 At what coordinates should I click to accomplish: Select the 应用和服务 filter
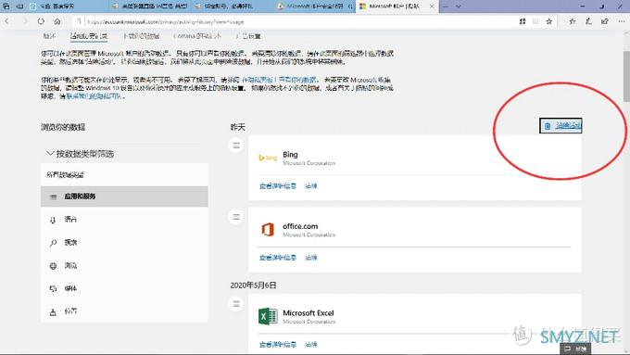point(124,197)
